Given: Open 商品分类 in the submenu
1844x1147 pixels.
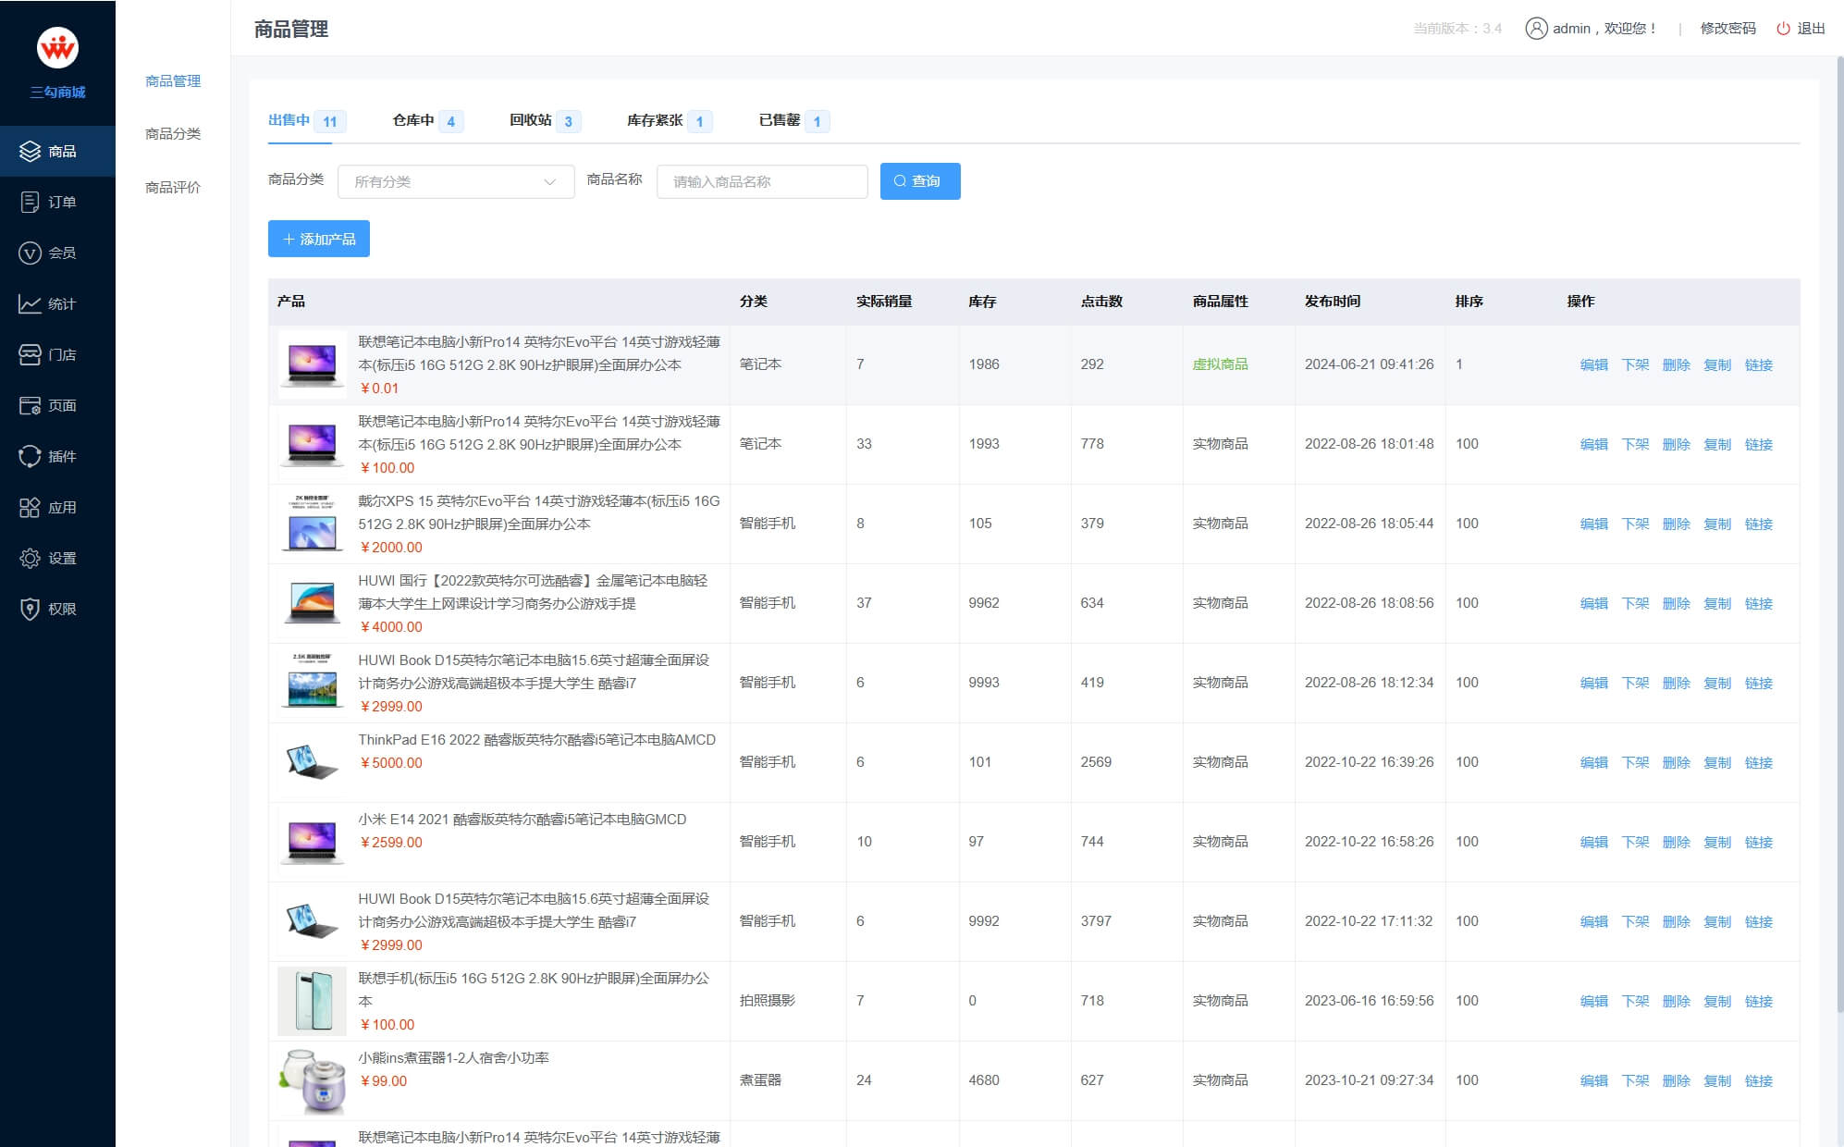Looking at the screenshot, I should click(x=173, y=133).
